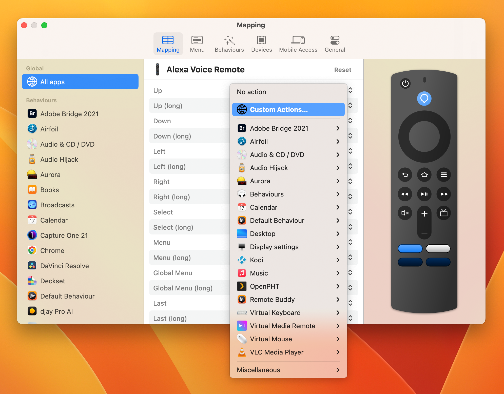Viewport: 504px width, 394px height.
Task: Select Deckset in the sidebar
Action: tap(80, 281)
